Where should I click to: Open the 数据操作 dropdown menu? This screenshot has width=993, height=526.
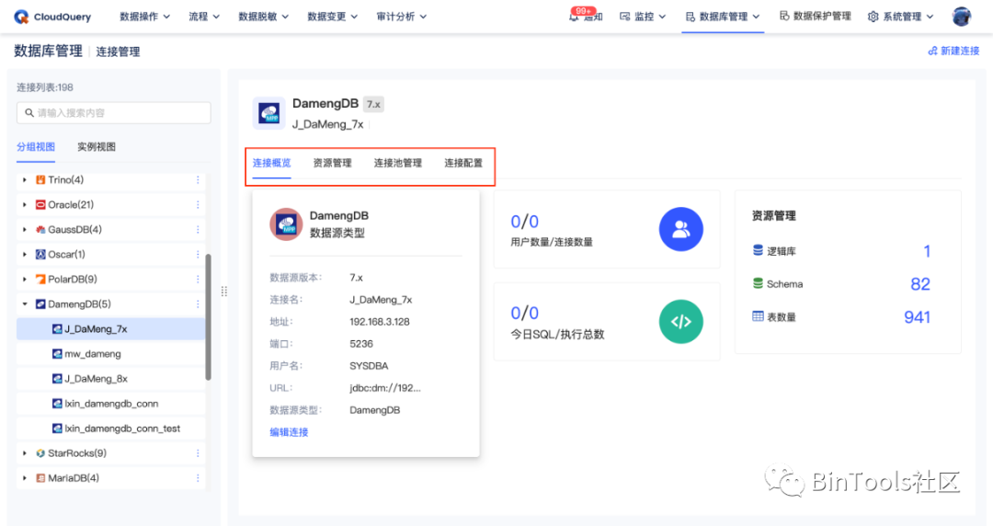145,17
